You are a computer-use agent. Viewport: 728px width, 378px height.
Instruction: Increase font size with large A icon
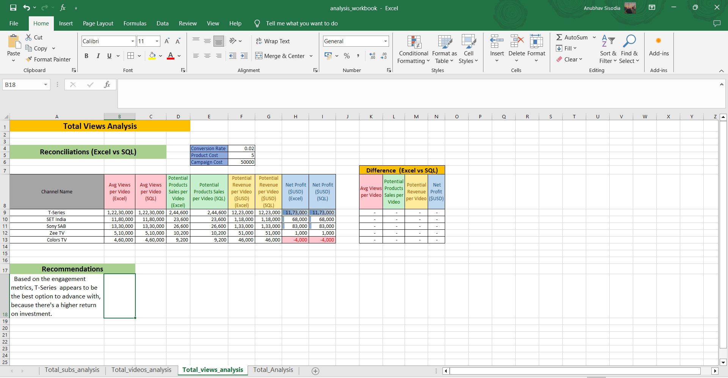[x=167, y=41]
